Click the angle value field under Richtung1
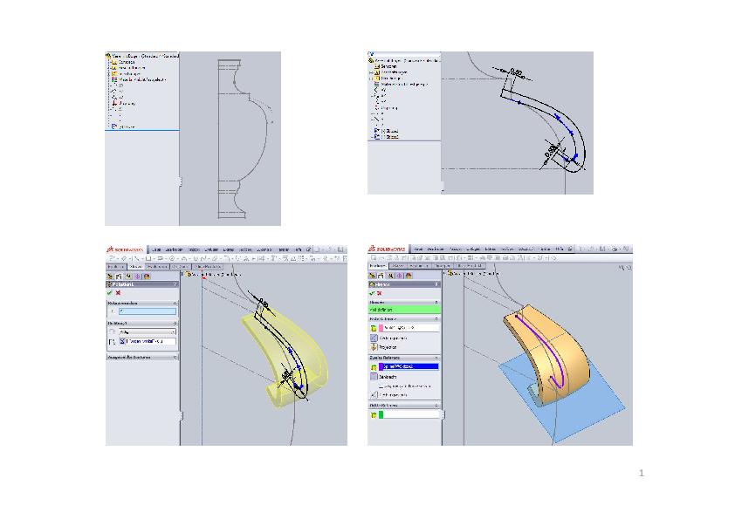This screenshot has height=519, width=735. click(x=148, y=341)
